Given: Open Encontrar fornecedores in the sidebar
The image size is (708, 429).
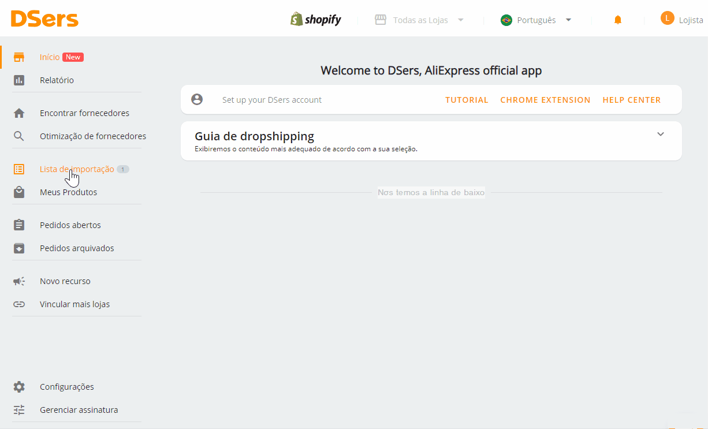Looking at the screenshot, I should click(x=84, y=113).
